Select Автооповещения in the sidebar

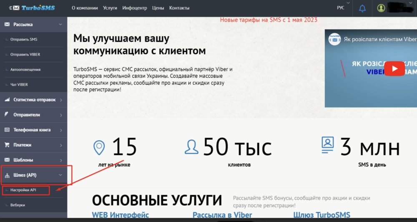click(25, 69)
